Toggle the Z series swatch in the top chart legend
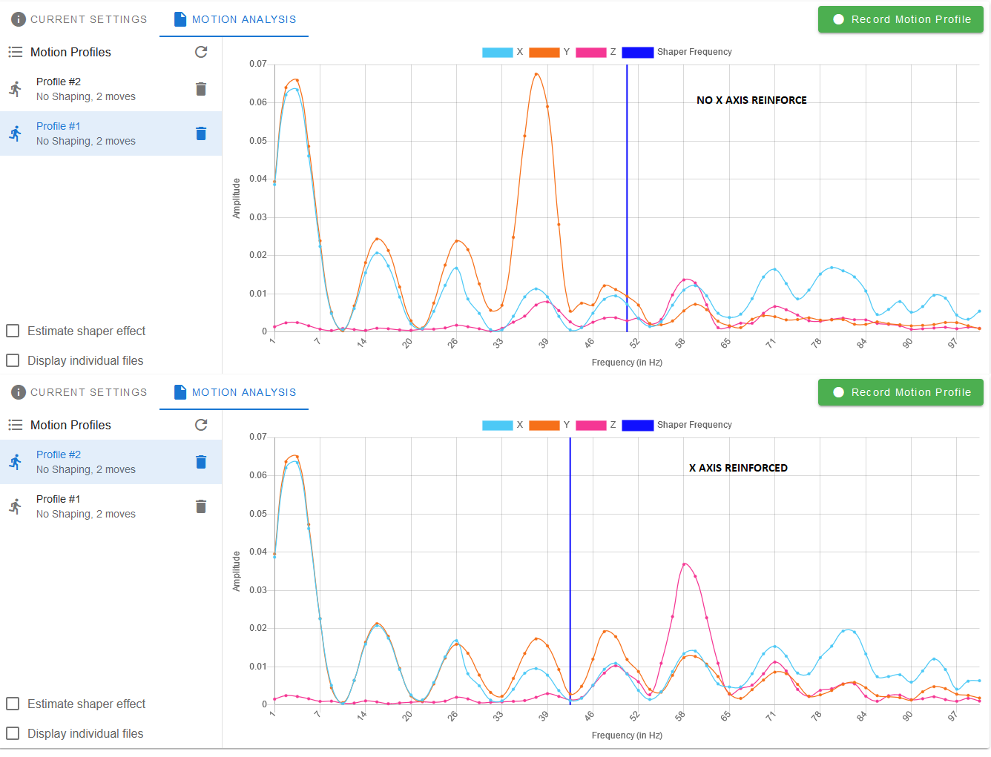Screen dimensions: 991x757 pyautogui.click(x=591, y=52)
